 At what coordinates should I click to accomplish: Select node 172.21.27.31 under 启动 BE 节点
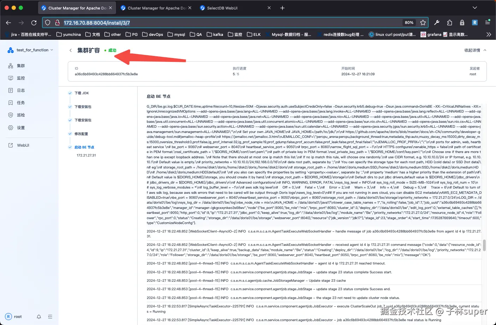point(86,155)
